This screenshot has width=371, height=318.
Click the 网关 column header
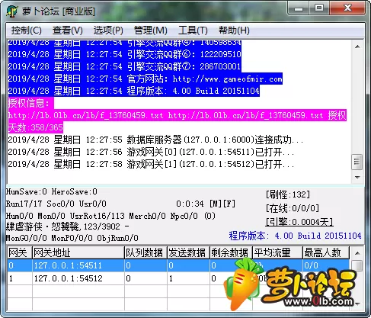(x=20, y=252)
